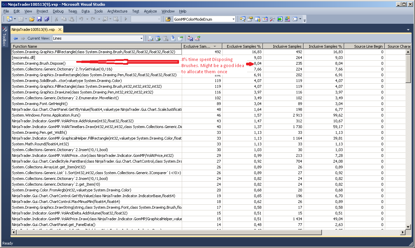The width and height of the screenshot is (415, 248).
Task: Click the horizontal scrollbar right arrow
Action: [x=402, y=232]
